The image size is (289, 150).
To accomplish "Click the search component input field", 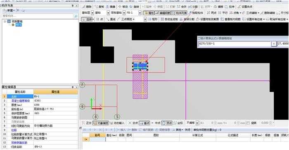I will point(38,16).
